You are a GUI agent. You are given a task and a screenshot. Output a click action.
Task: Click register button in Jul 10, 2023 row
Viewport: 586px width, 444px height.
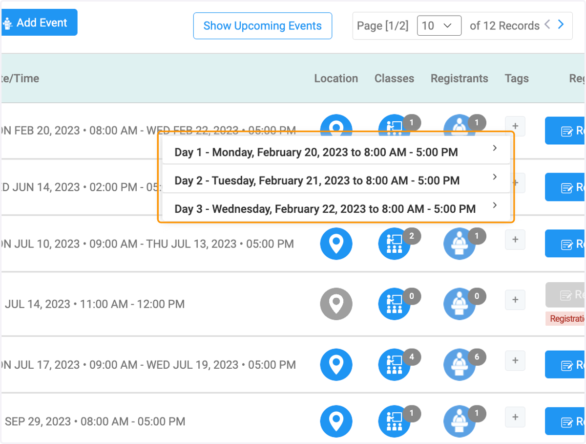[565, 244]
